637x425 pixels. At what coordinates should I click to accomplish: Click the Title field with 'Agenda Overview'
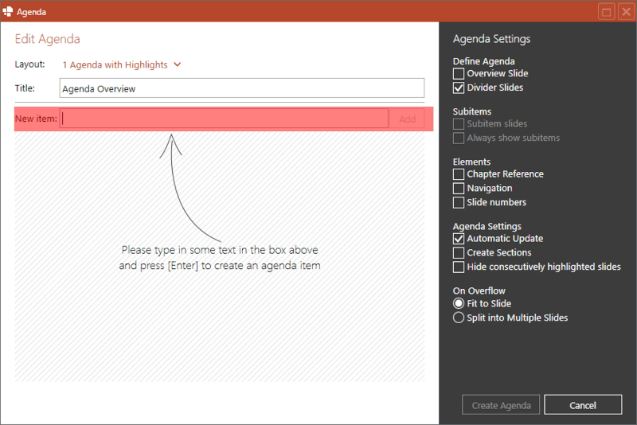pyautogui.click(x=241, y=88)
